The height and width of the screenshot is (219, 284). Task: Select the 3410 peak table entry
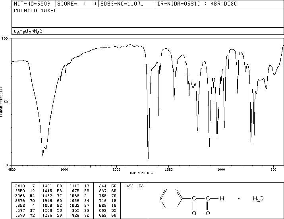25,186
